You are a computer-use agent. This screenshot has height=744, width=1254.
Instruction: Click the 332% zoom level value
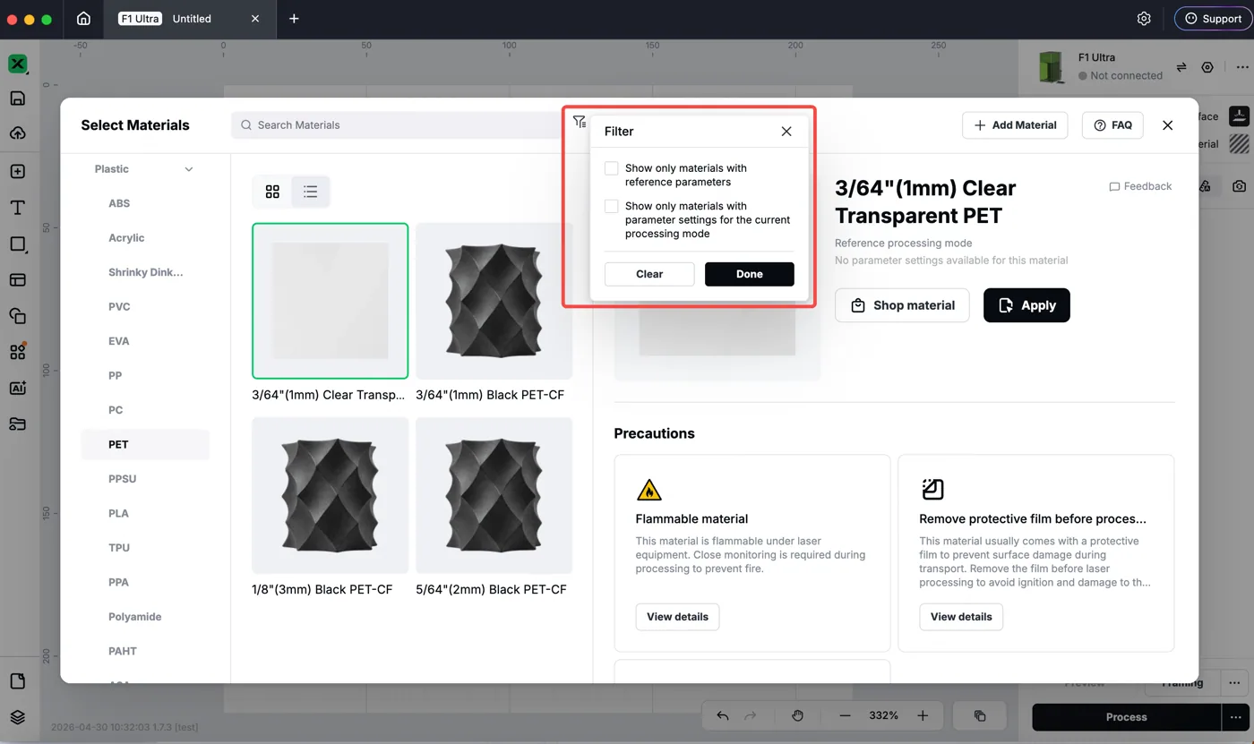point(883,715)
